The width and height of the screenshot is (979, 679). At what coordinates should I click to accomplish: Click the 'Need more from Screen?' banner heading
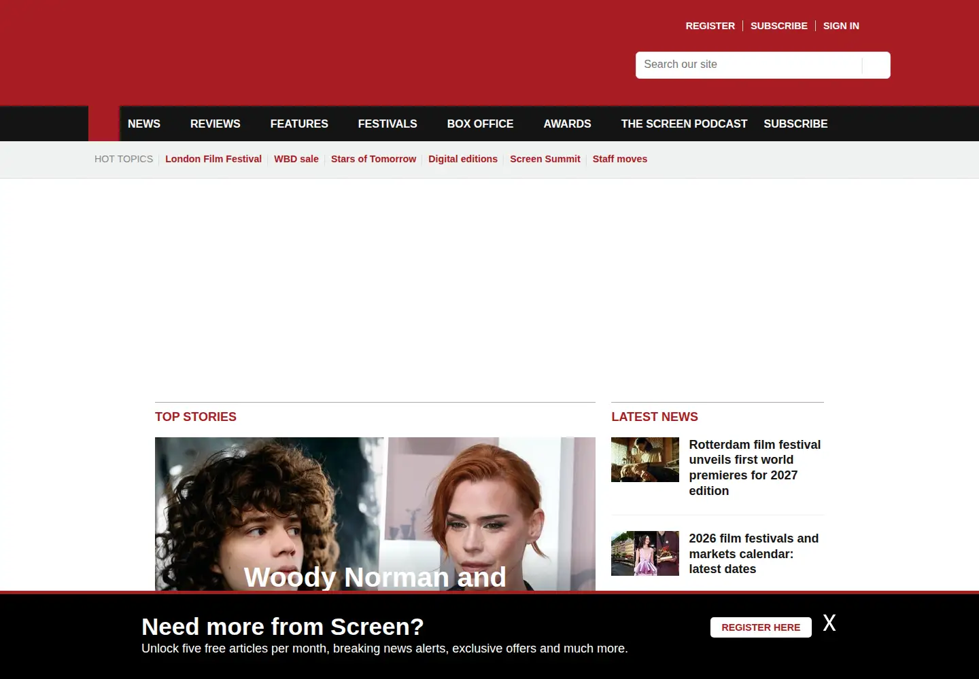[283, 627]
